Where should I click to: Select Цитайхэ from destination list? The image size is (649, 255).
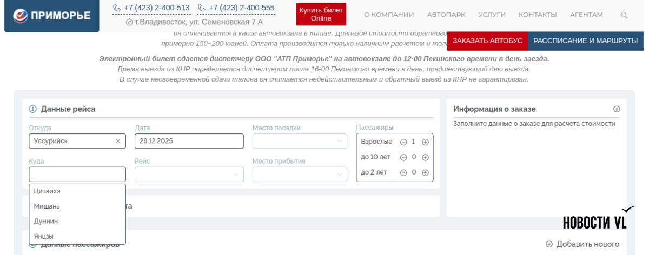(x=47, y=191)
